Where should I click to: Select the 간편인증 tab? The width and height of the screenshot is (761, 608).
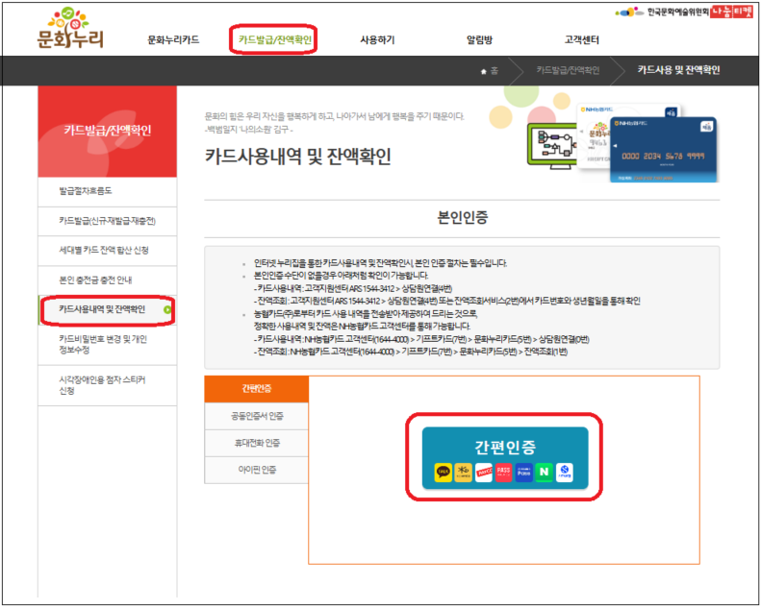pyautogui.click(x=256, y=389)
